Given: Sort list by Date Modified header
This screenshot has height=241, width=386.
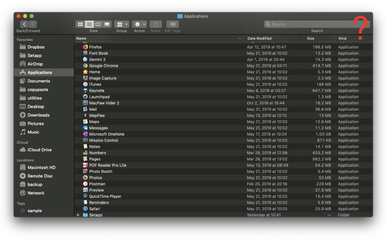Looking at the screenshot, I should click(273, 38).
